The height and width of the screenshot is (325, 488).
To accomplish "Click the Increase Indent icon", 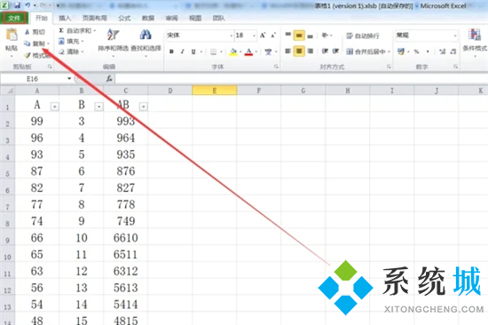I will tap(335, 51).
